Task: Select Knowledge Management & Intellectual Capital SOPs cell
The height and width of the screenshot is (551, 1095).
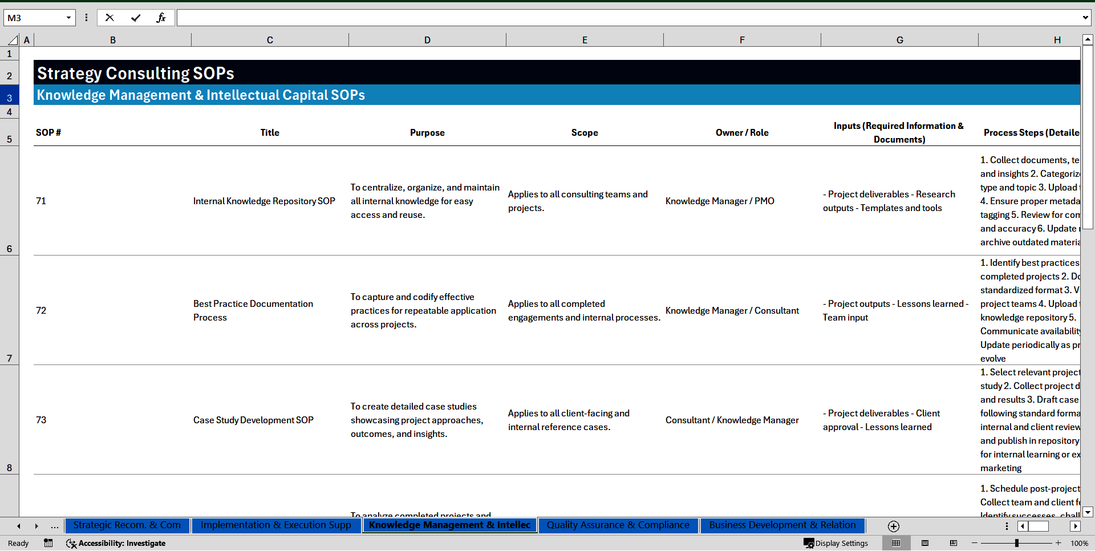Action: click(201, 95)
